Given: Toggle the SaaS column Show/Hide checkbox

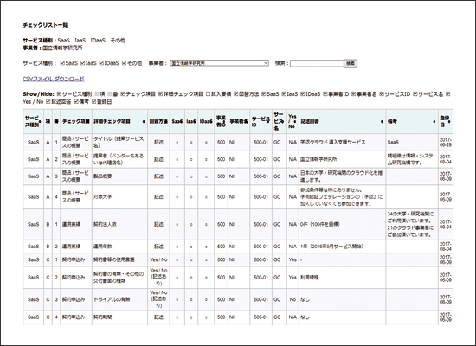Looking at the screenshot, I should click(263, 94).
